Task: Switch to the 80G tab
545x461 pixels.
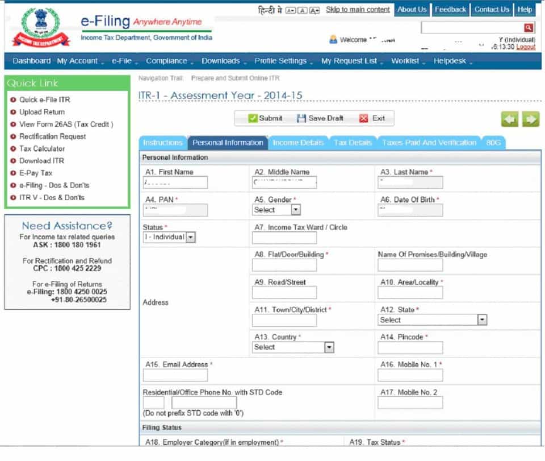Action: coord(493,143)
